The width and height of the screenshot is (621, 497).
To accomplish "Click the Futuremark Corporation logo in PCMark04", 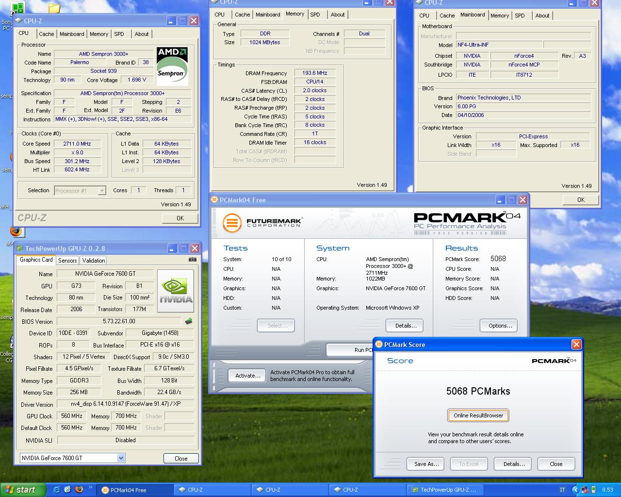I will click(262, 223).
